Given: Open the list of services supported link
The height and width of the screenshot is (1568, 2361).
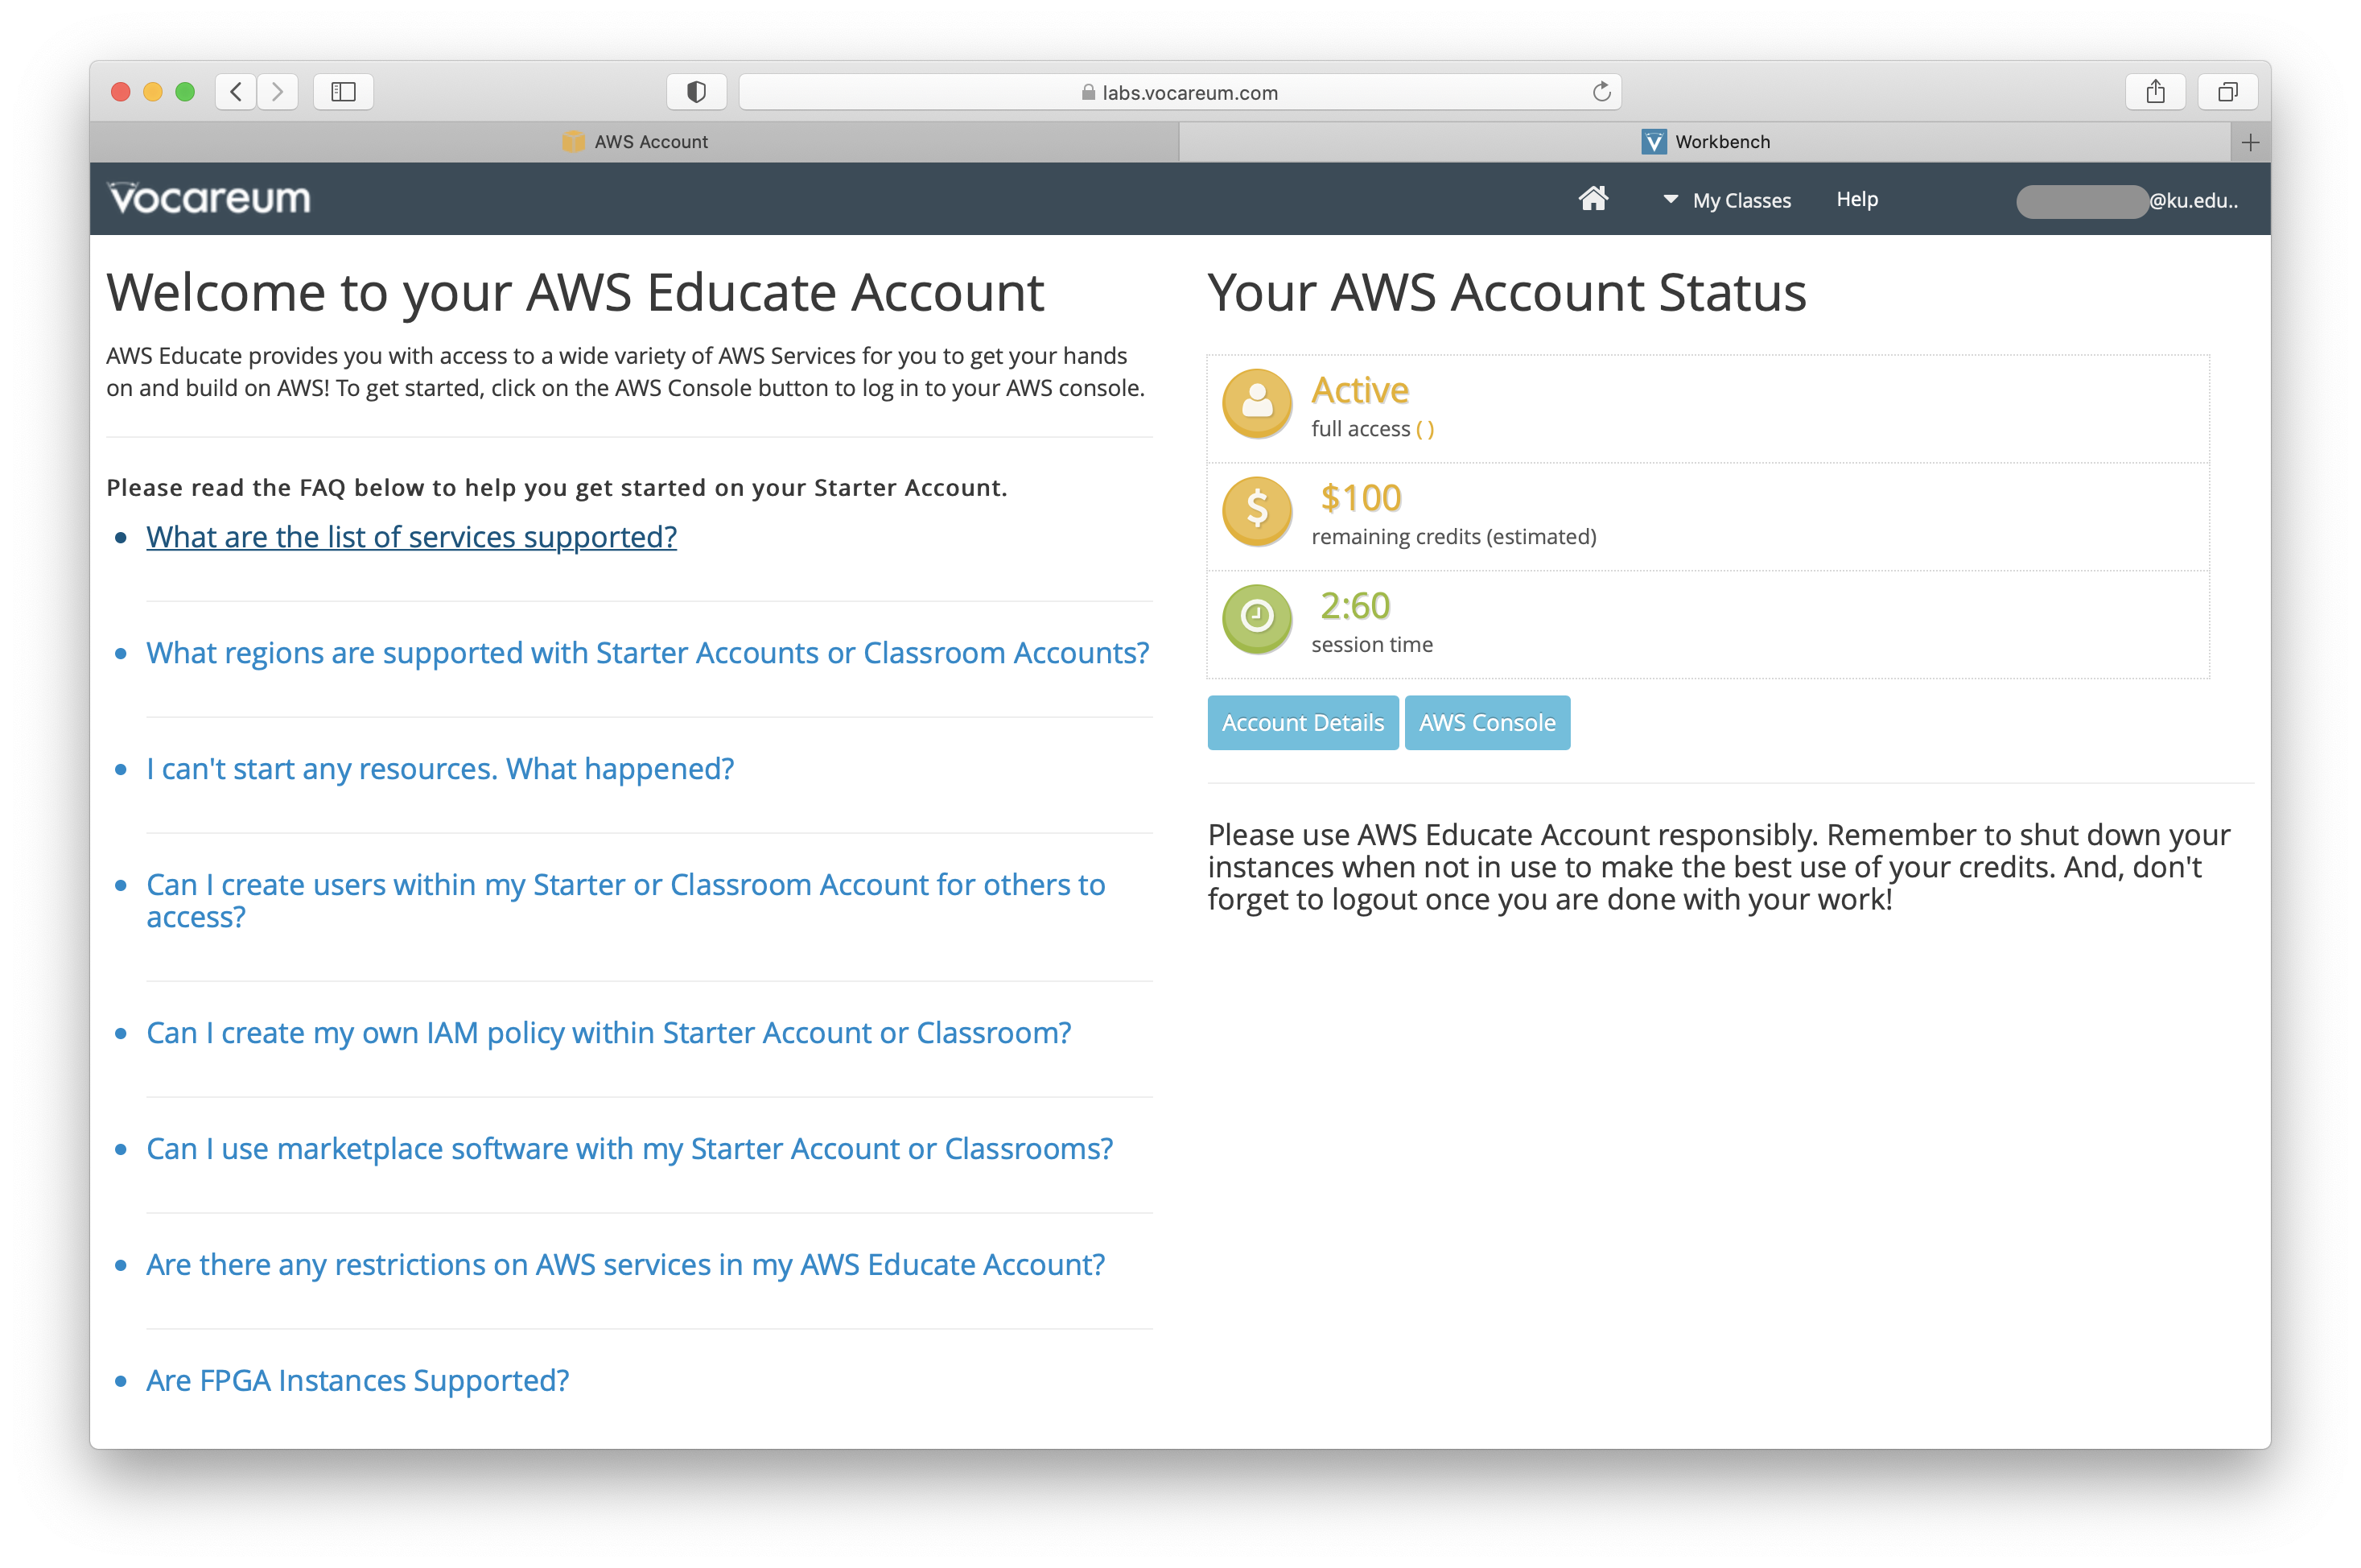Looking at the screenshot, I should [x=411, y=537].
